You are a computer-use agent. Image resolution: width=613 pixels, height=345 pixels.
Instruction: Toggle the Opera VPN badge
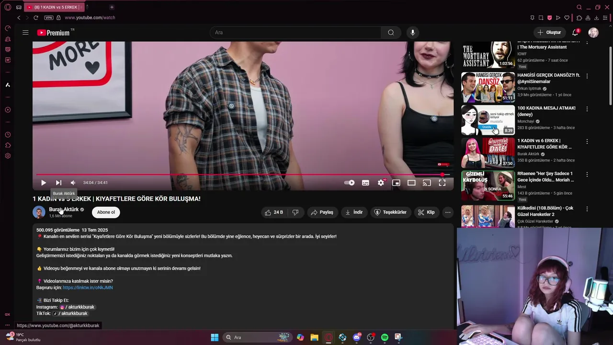click(48, 18)
